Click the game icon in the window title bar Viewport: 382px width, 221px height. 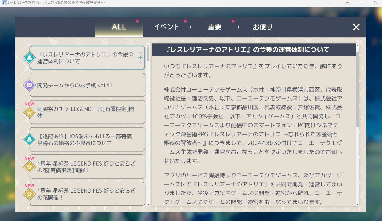tap(4, 2)
